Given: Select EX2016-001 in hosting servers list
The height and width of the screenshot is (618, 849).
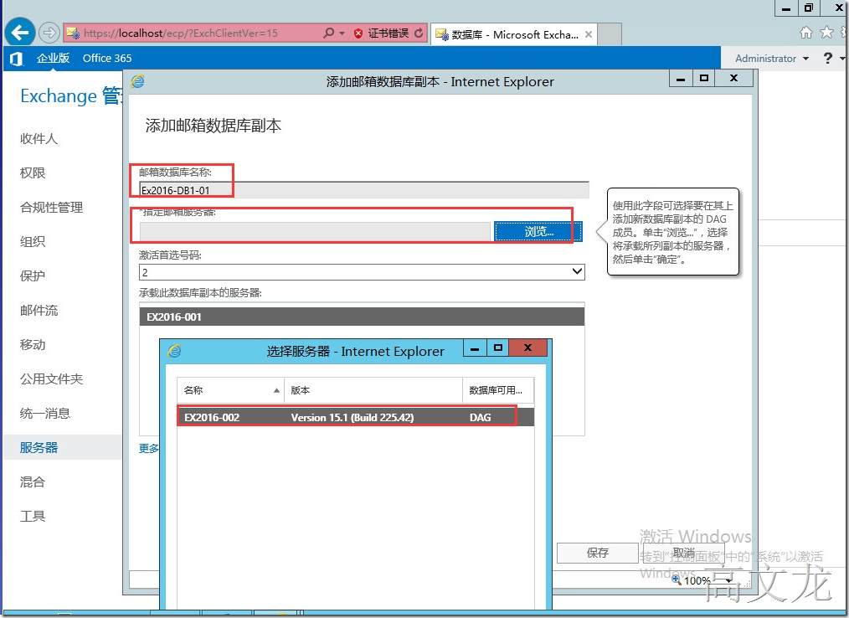Looking at the screenshot, I should (362, 317).
